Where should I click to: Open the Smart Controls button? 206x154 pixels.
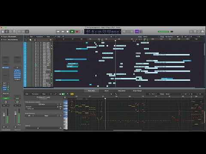click(x=19, y=32)
